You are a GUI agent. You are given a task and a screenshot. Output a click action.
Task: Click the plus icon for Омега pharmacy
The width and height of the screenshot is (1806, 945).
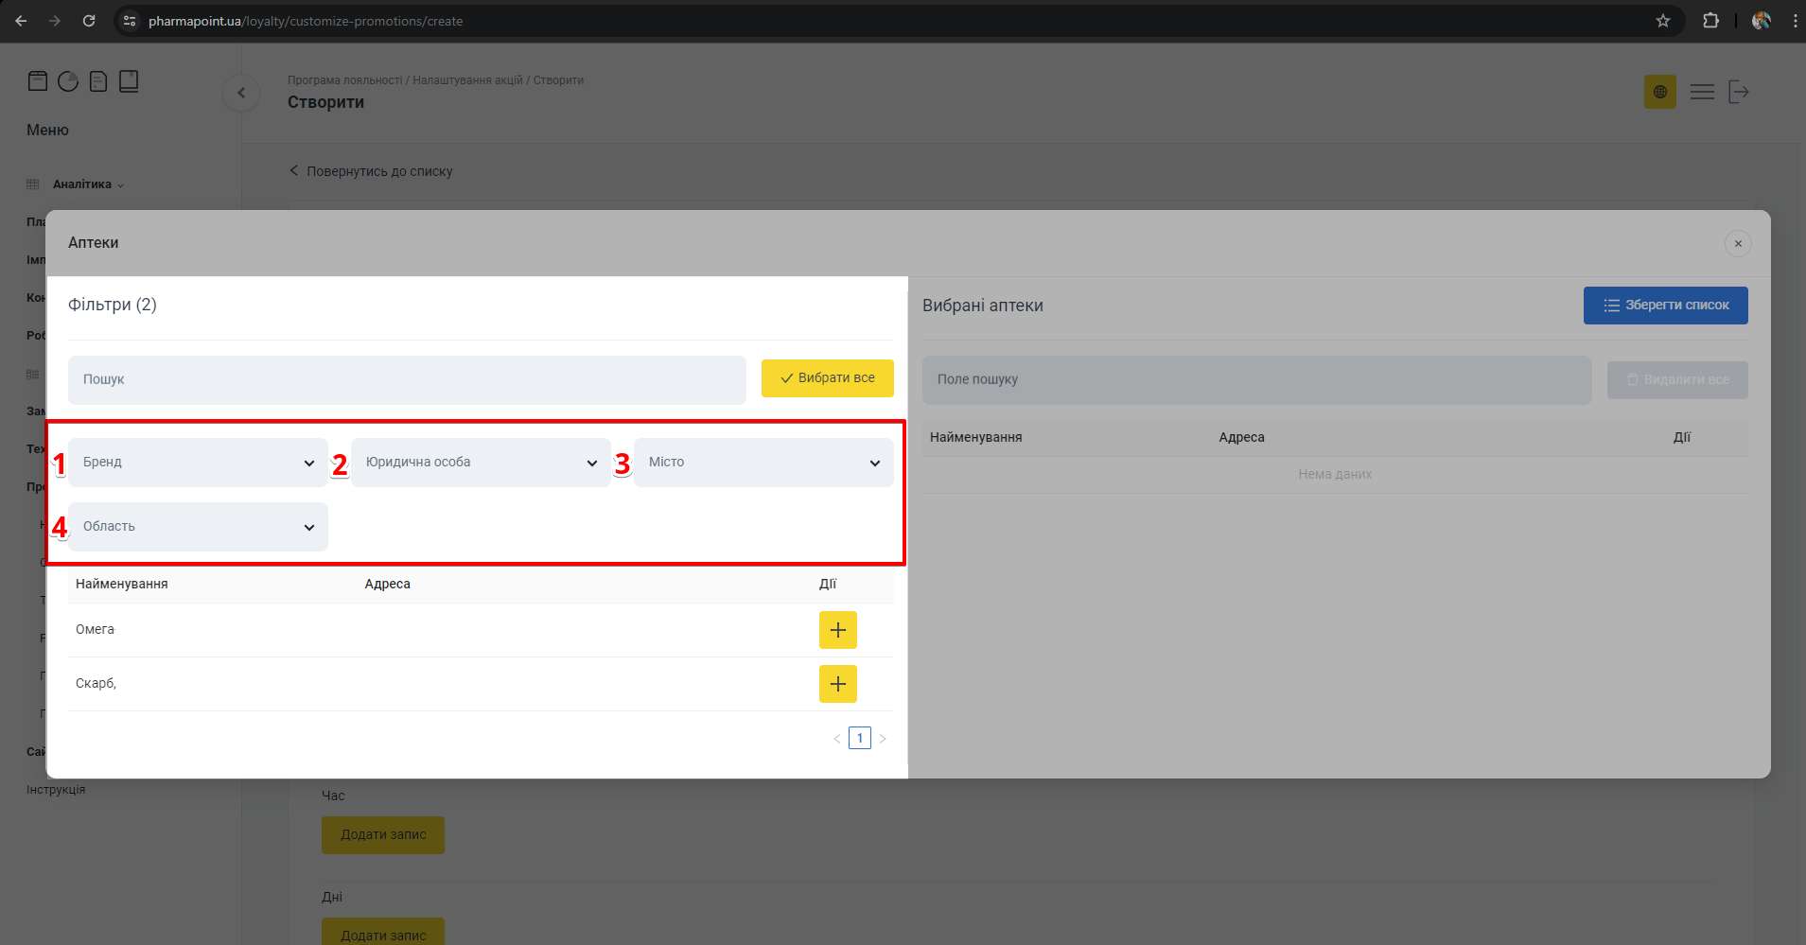837,630
